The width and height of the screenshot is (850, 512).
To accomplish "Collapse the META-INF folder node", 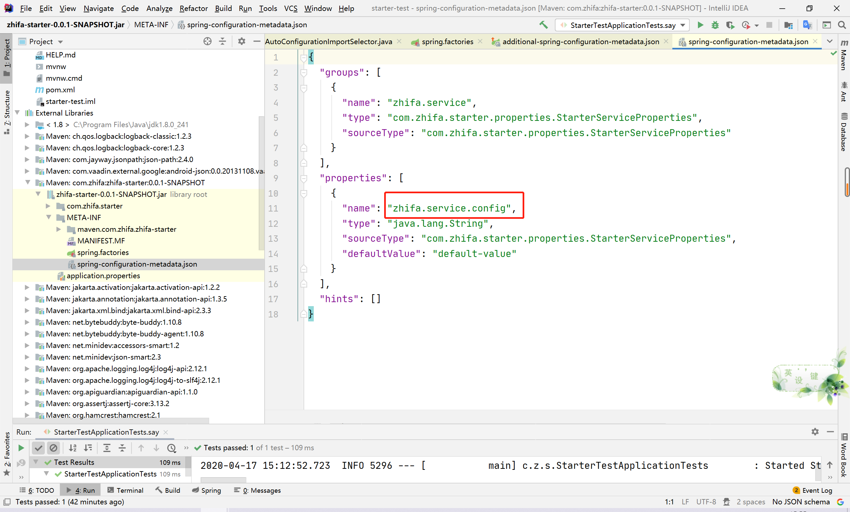I will 48,217.
